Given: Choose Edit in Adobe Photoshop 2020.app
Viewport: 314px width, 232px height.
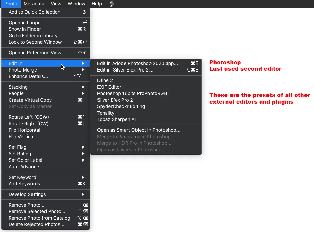Looking at the screenshot, I should (146, 63).
